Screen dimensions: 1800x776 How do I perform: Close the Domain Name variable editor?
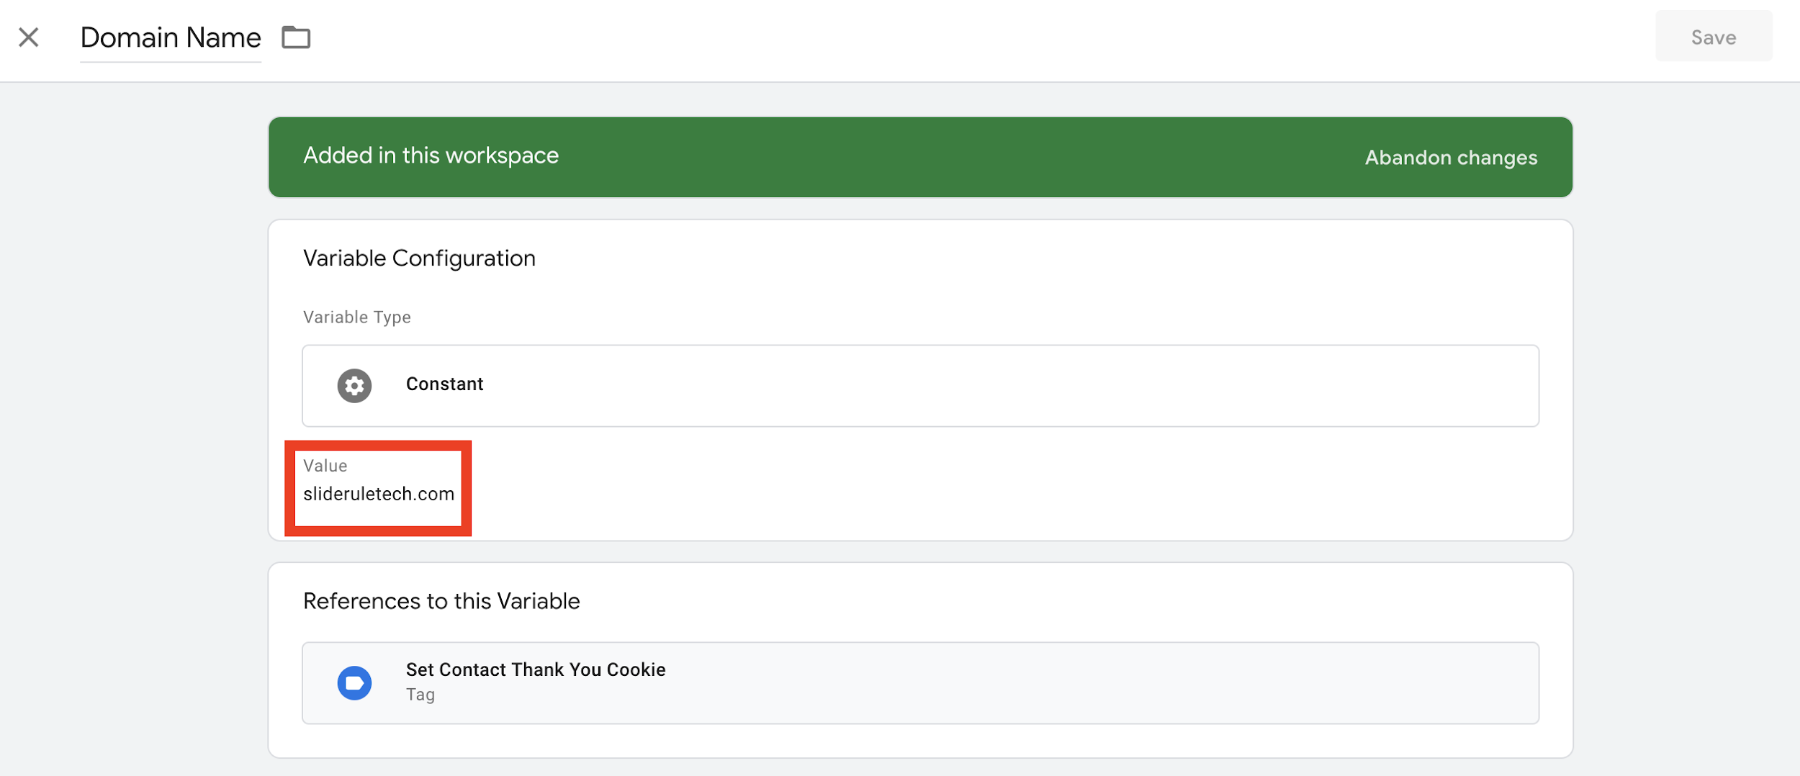(29, 37)
